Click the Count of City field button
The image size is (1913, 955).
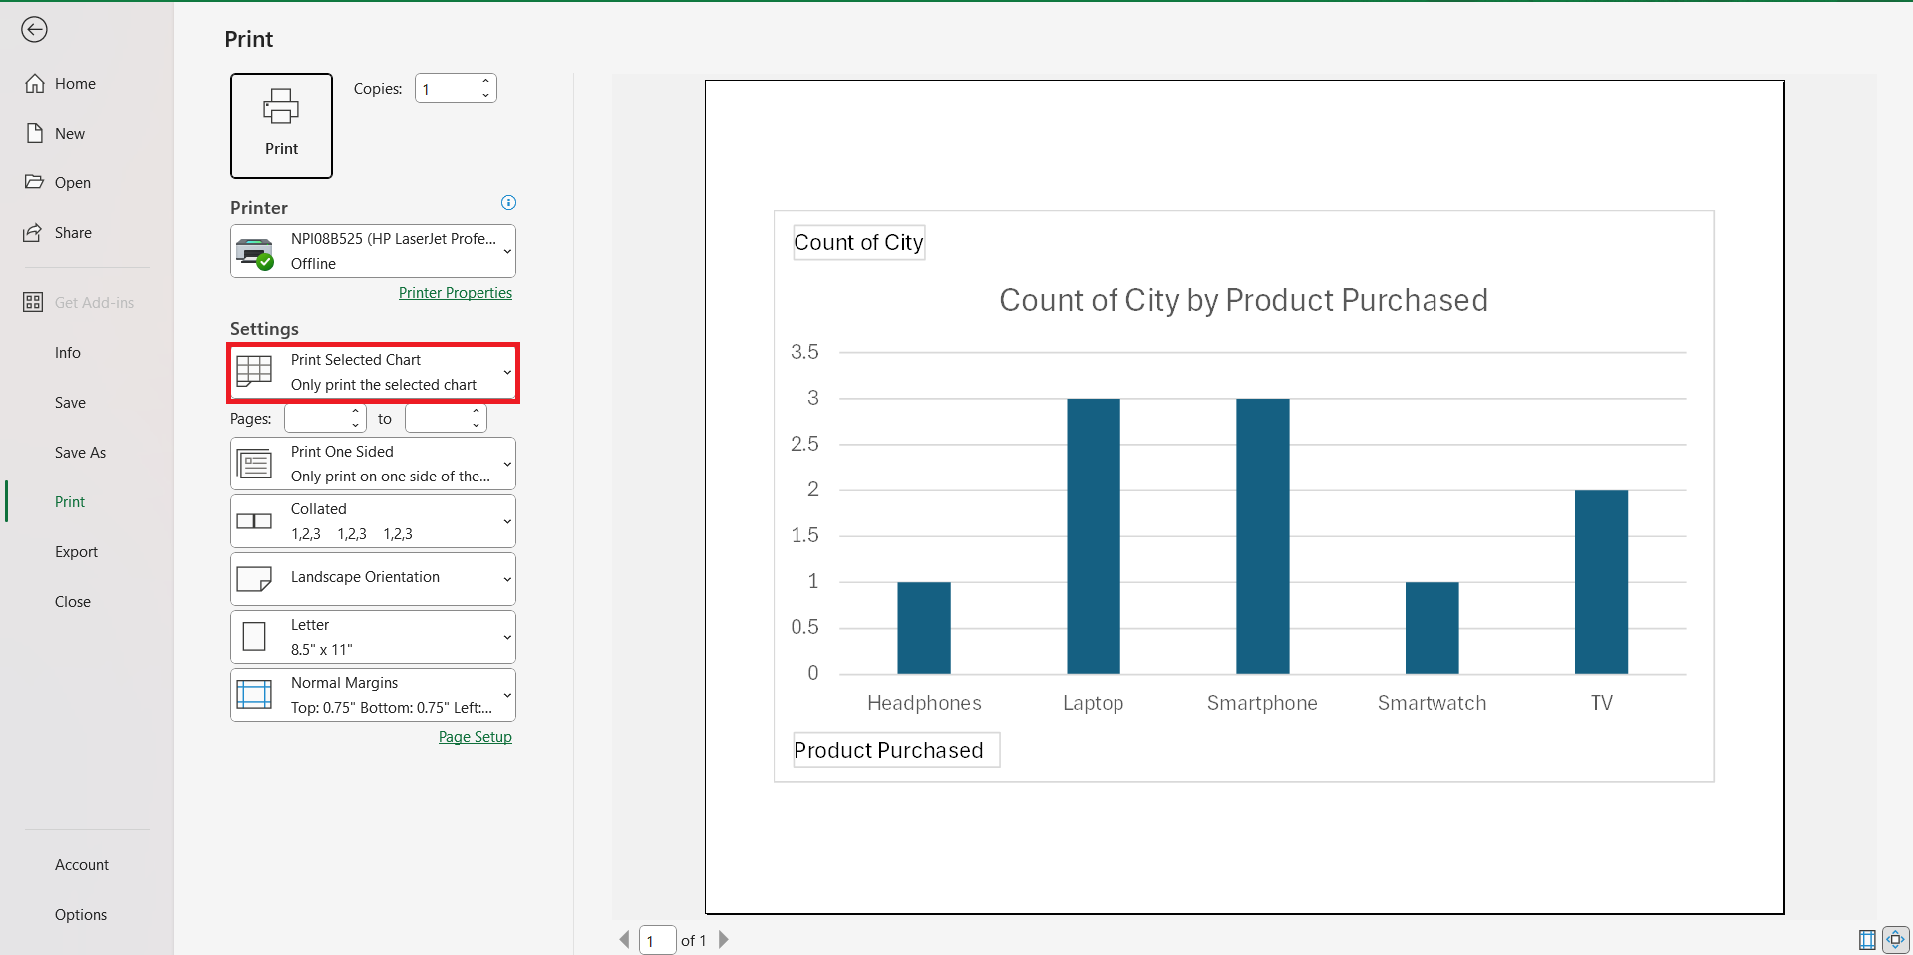point(858,243)
